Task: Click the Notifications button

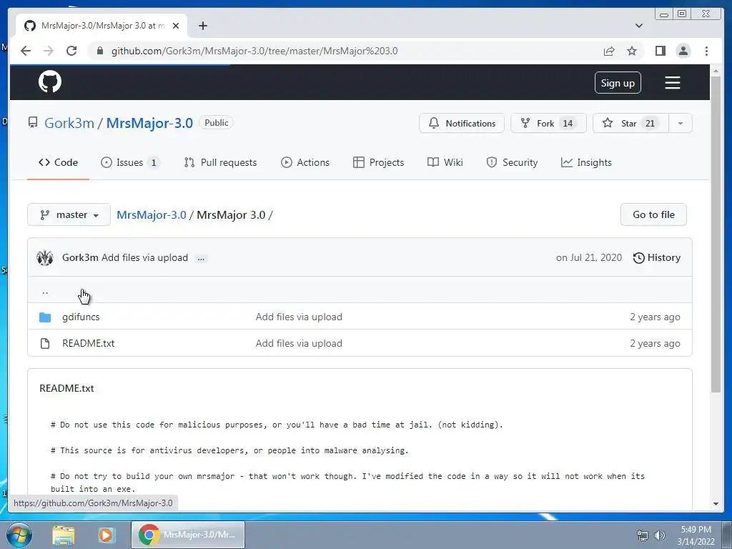Action: coord(462,123)
